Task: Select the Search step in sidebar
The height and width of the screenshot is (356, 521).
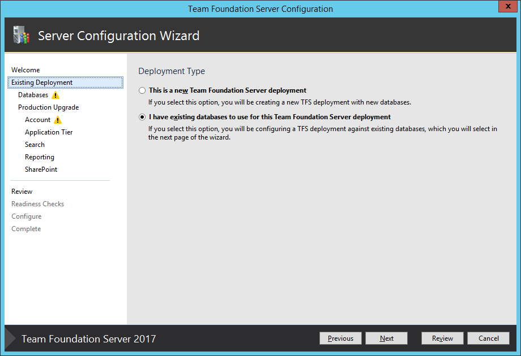Action: tap(35, 145)
